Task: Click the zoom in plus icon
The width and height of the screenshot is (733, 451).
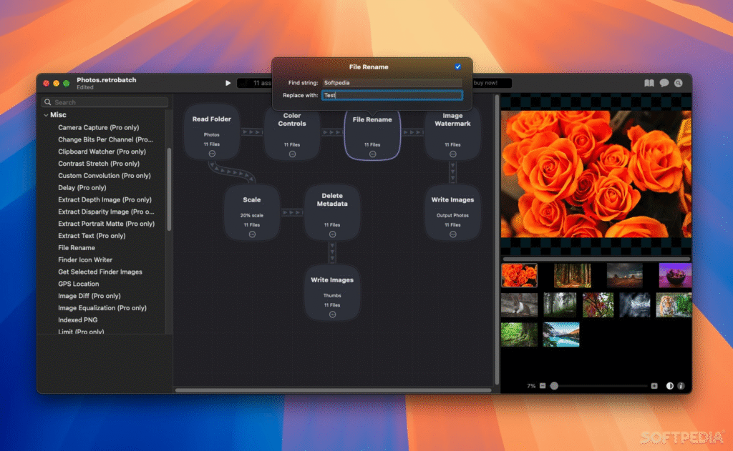Action: [654, 386]
